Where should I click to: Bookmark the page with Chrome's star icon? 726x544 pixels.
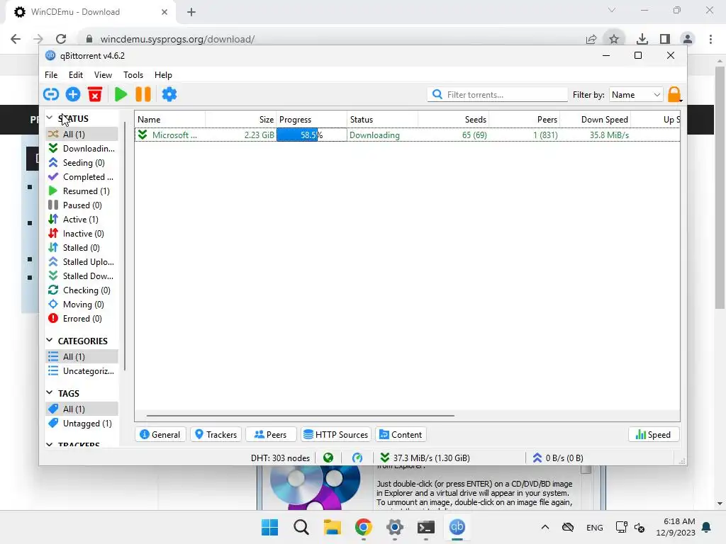pyautogui.click(x=614, y=40)
